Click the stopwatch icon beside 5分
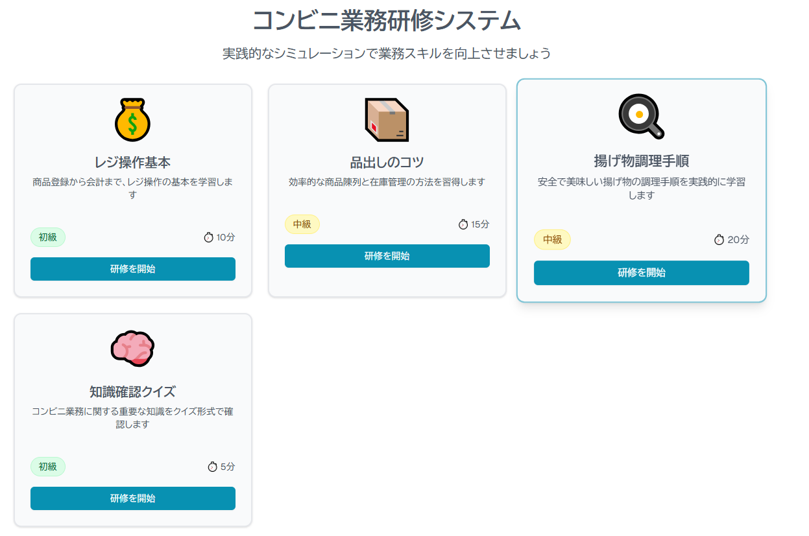 coord(213,467)
